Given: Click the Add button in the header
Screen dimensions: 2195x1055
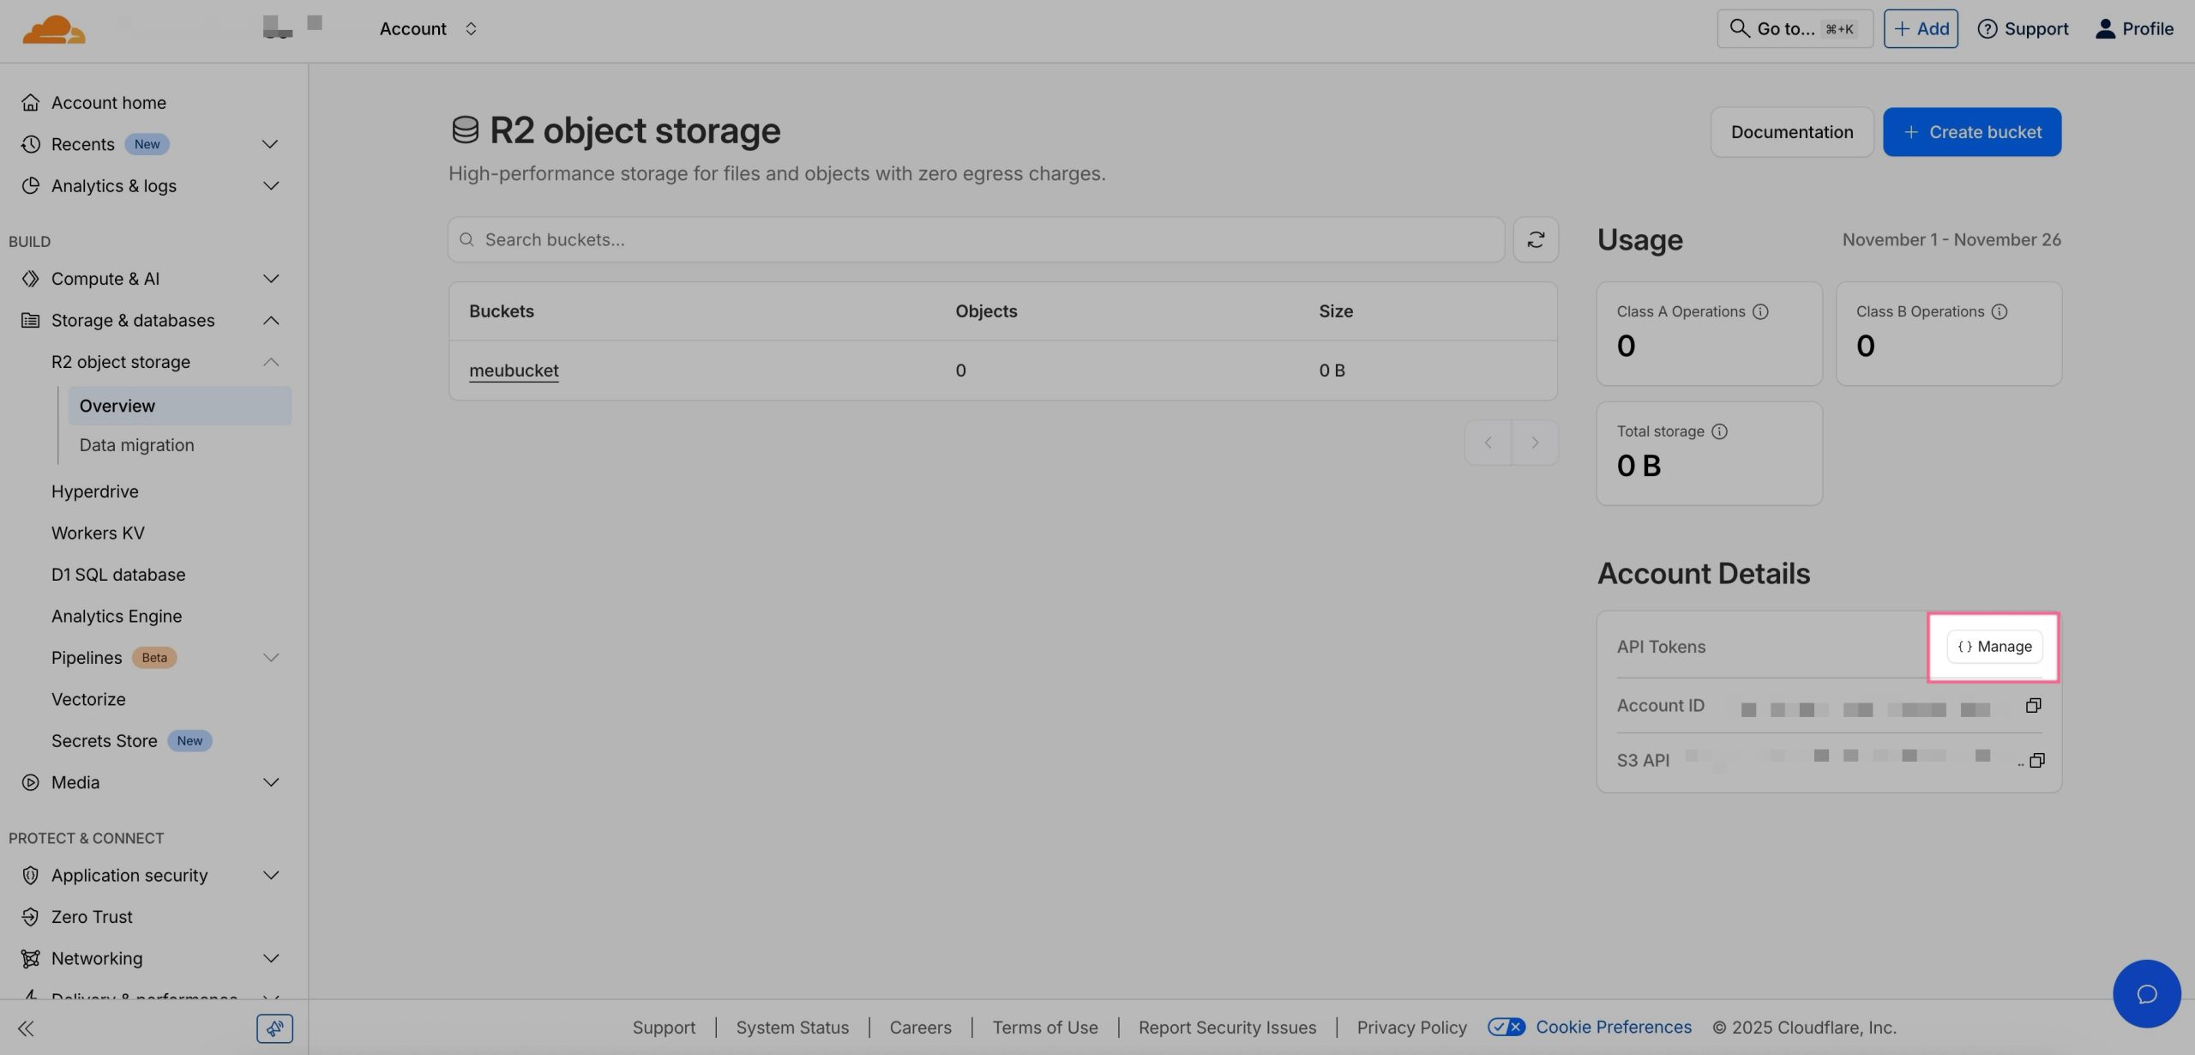Looking at the screenshot, I should [x=1921, y=29].
